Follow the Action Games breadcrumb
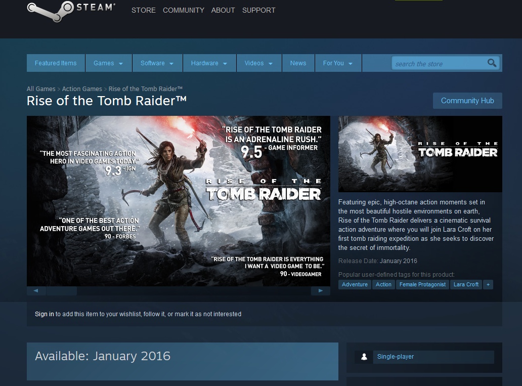Image resolution: width=522 pixels, height=386 pixels. coord(82,89)
